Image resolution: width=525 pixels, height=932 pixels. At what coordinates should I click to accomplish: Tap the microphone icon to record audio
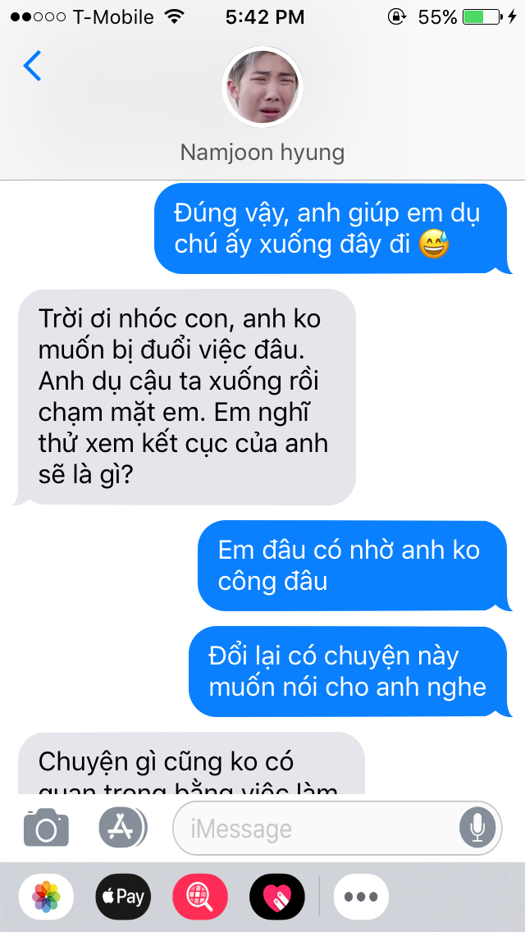pyautogui.click(x=477, y=828)
